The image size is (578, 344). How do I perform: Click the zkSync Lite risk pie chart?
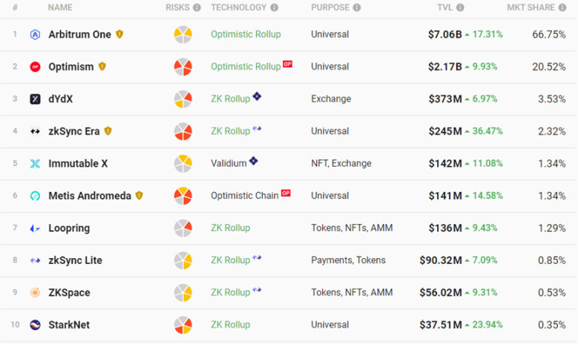pos(183,260)
